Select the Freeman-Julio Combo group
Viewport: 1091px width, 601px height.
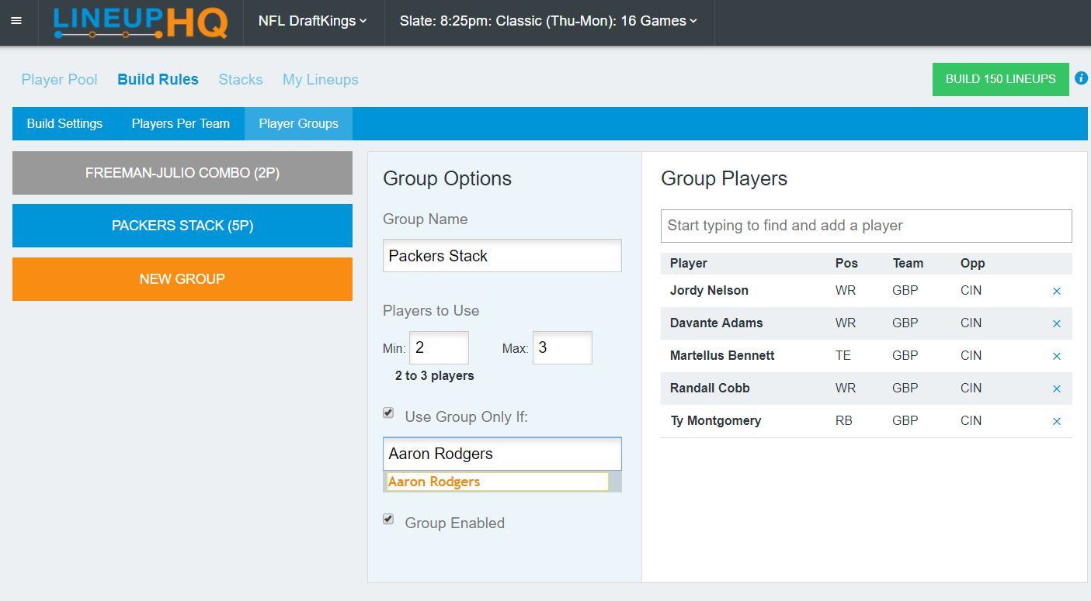click(182, 173)
